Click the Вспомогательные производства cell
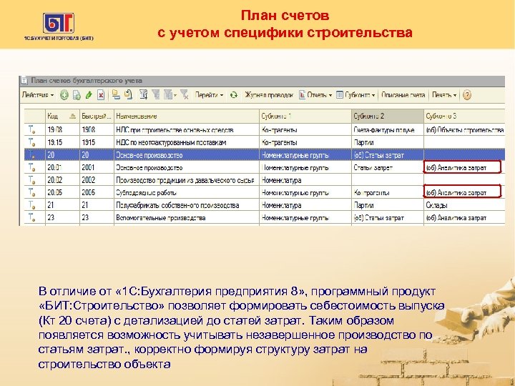 pos(187,217)
